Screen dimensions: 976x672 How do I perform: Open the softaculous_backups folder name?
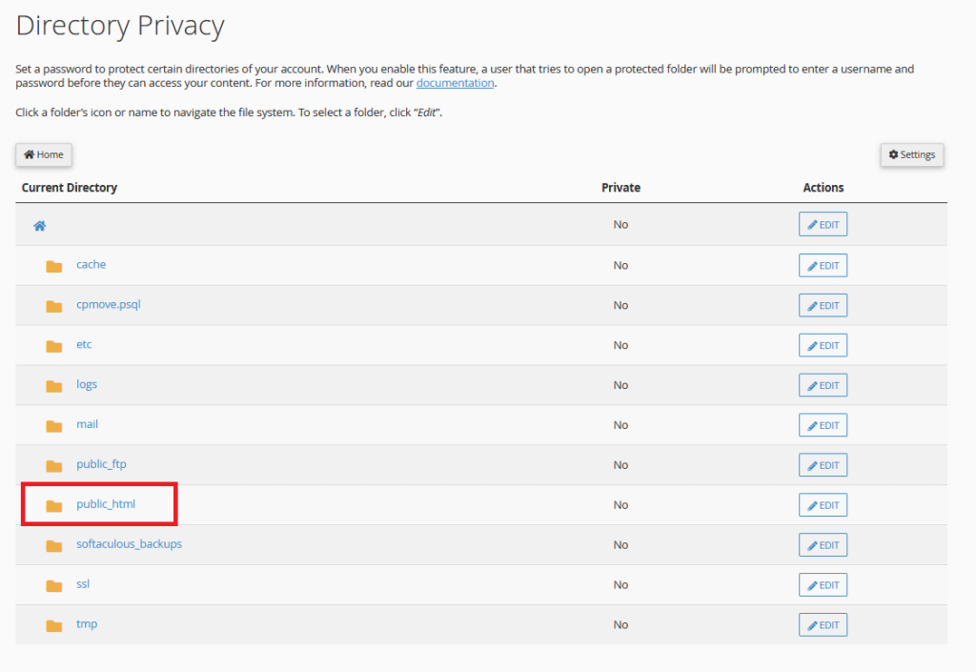pos(129,544)
